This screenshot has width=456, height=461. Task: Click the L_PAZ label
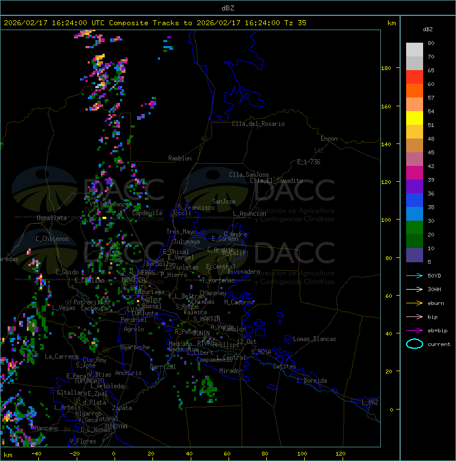(x=370, y=402)
